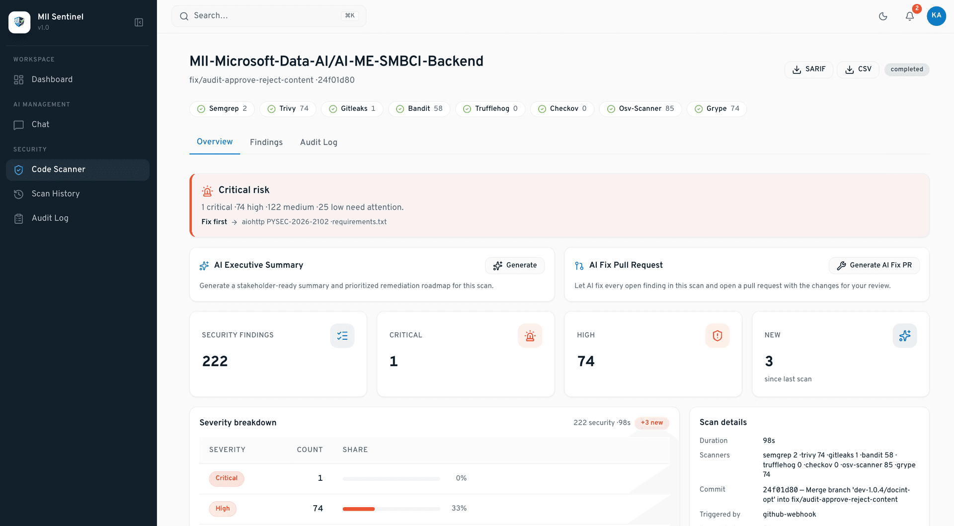
Task: Select the Bandit scanner chip
Action: 419,109
